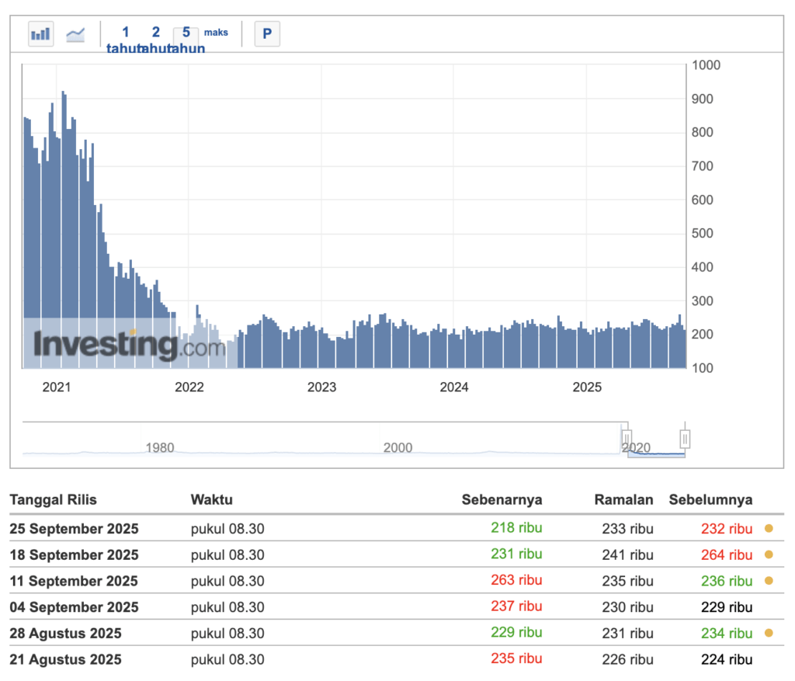This screenshot has width=795, height=681.
Task: Open the 18 September 2025 release
Action: pos(74,554)
